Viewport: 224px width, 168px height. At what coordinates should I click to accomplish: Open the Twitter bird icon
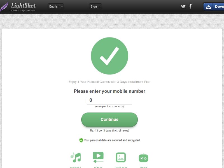183,6
